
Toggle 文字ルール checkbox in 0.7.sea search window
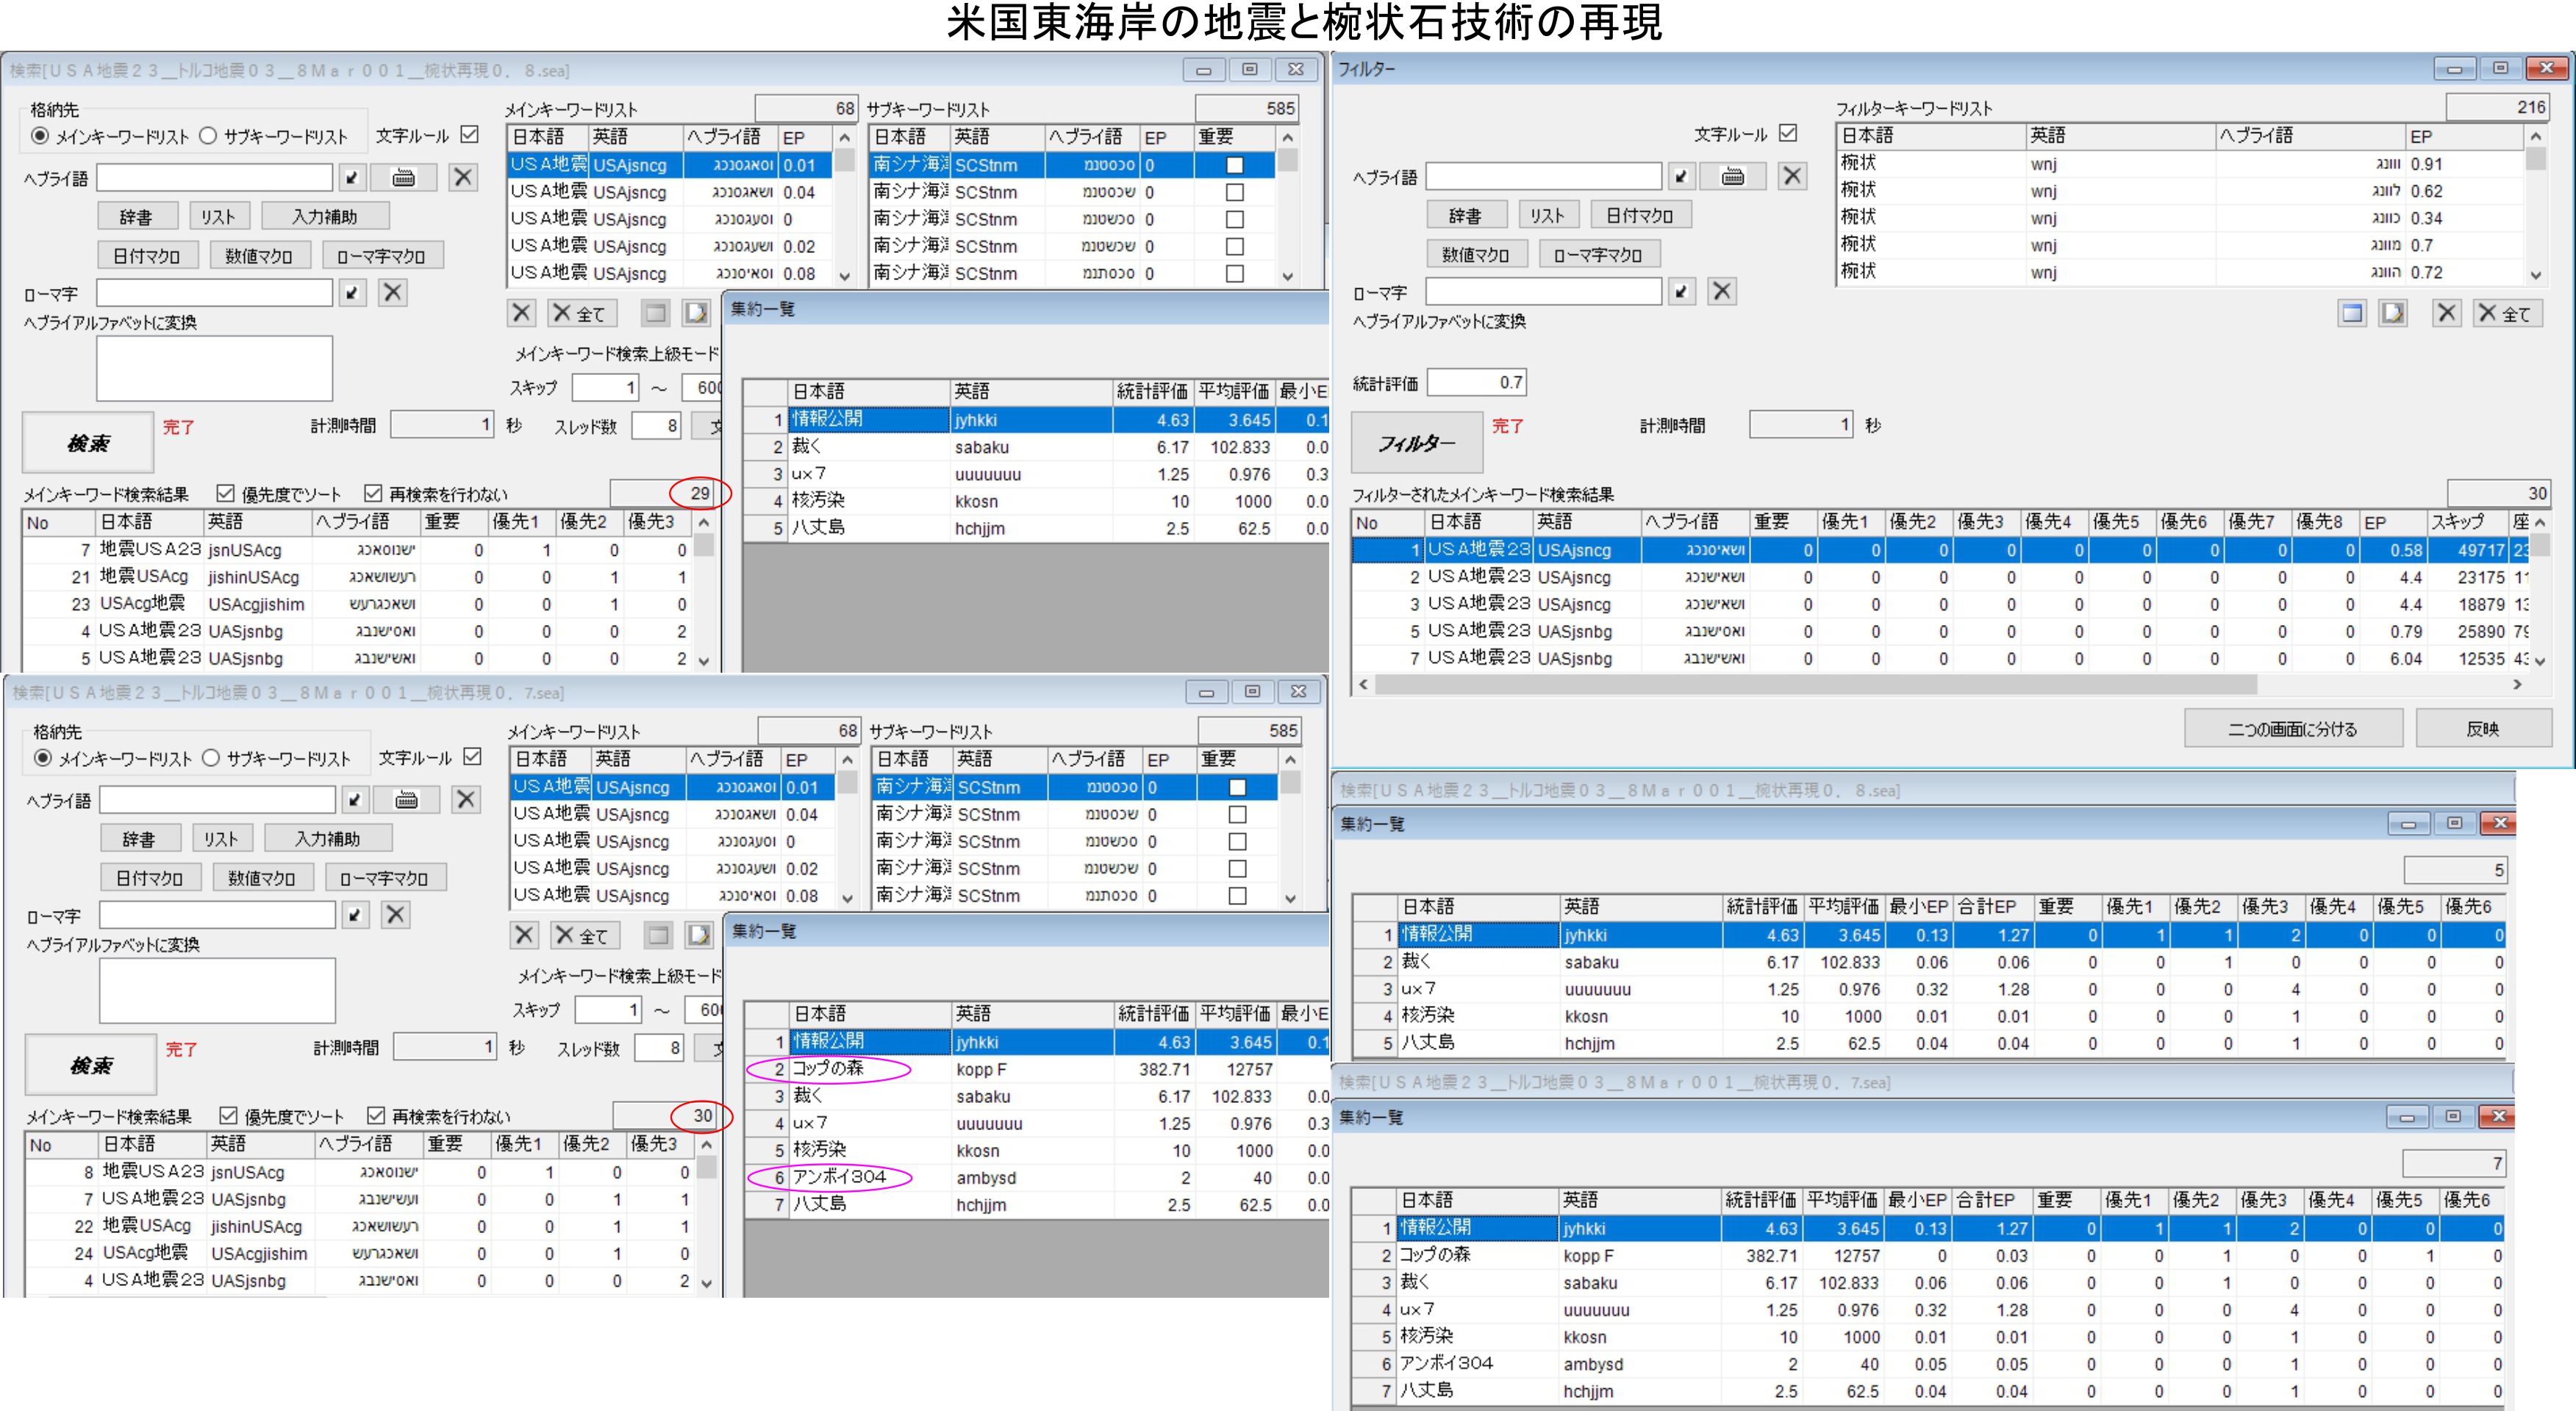pyautogui.click(x=473, y=756)
